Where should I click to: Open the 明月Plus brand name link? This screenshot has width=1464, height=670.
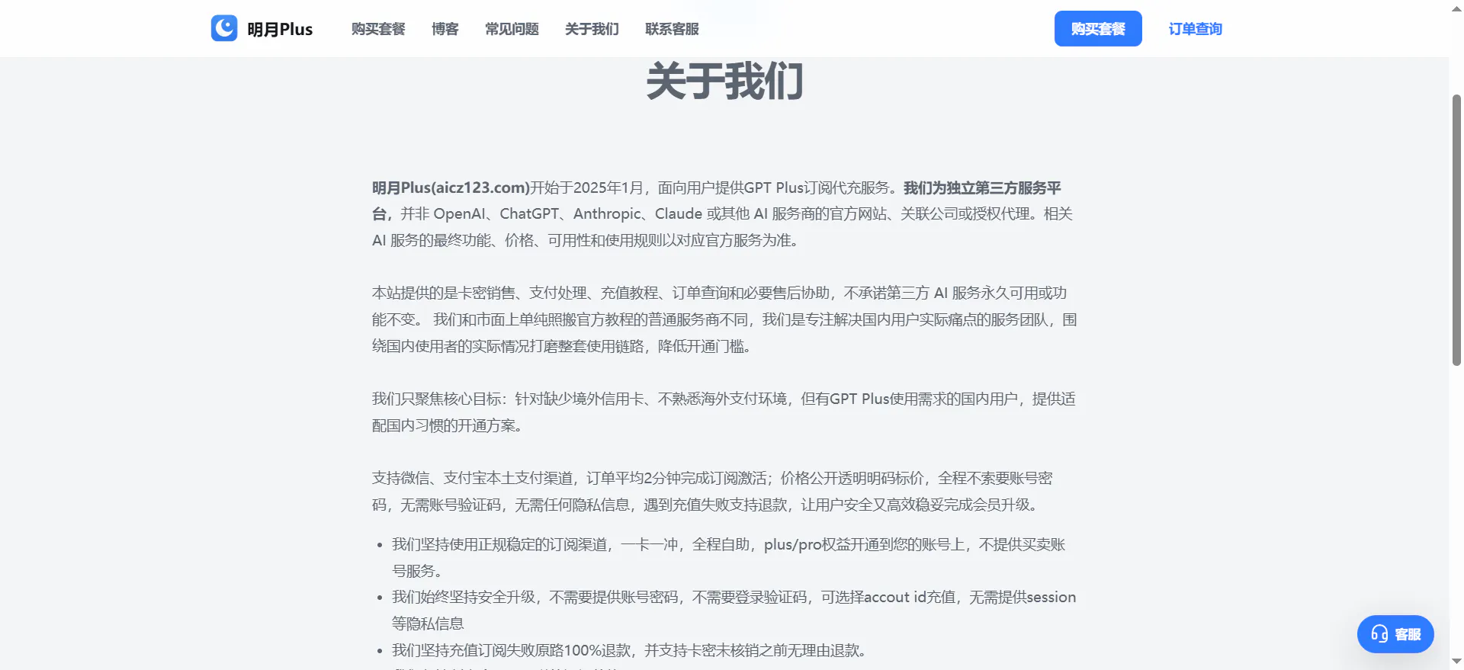tap(280, 29)
